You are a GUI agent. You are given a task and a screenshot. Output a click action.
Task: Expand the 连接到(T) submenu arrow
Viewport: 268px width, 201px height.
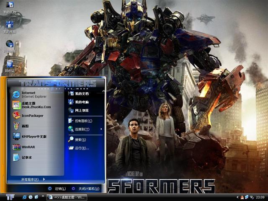(x=101, y=129)
